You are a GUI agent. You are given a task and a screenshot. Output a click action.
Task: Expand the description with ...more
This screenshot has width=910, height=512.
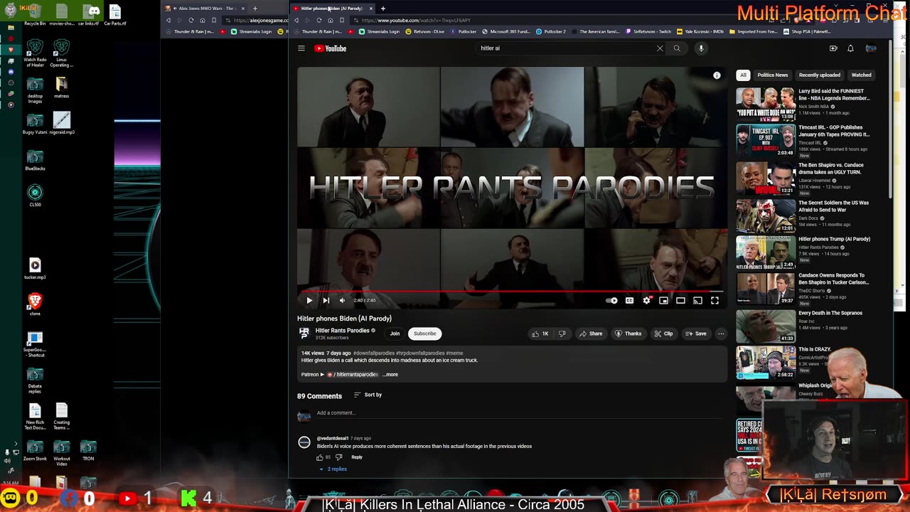[390, 375]
